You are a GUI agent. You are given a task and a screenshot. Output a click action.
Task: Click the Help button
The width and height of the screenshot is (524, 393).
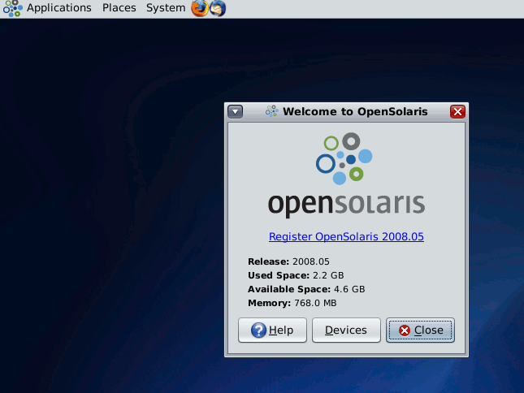click(272, 330)
